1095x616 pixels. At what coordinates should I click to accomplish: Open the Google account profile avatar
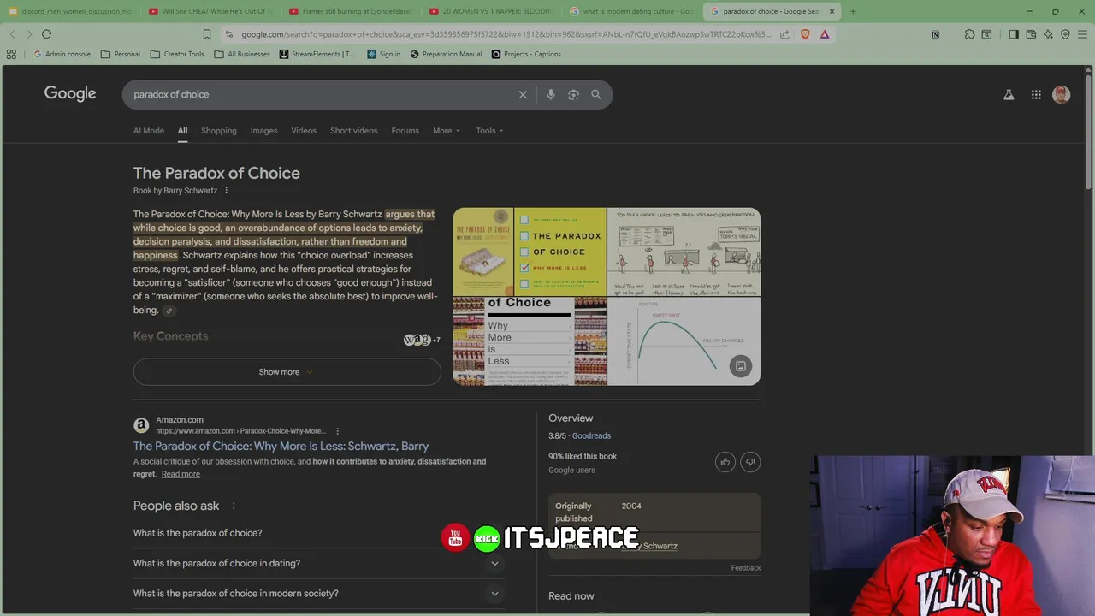[1062, 95]
